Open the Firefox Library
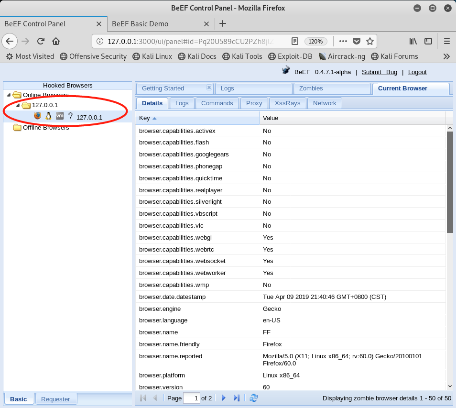Image resolution: width=456 pixels, height=408 pixels. pos(413,41)
